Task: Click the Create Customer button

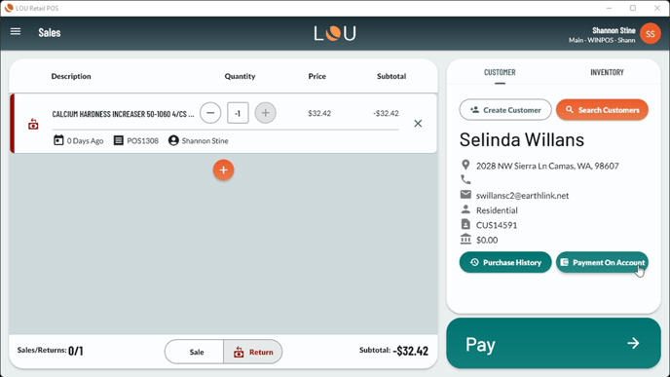Action: [505, 110]
